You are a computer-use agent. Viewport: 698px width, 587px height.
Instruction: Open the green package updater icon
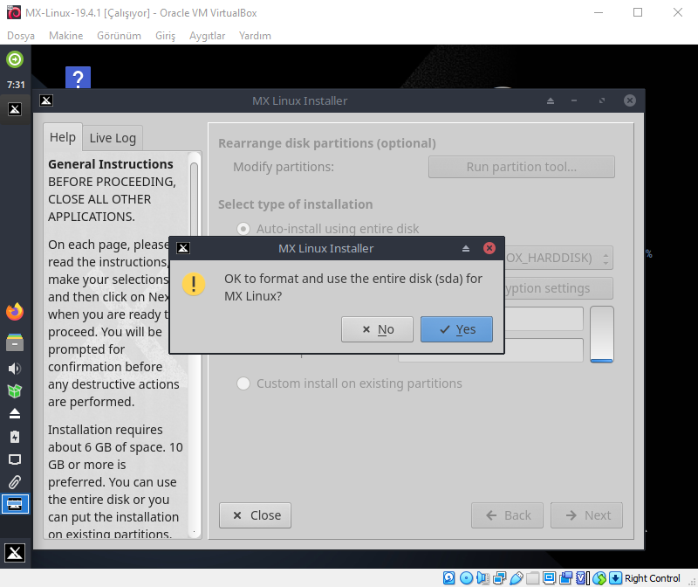tap(15, 390)
